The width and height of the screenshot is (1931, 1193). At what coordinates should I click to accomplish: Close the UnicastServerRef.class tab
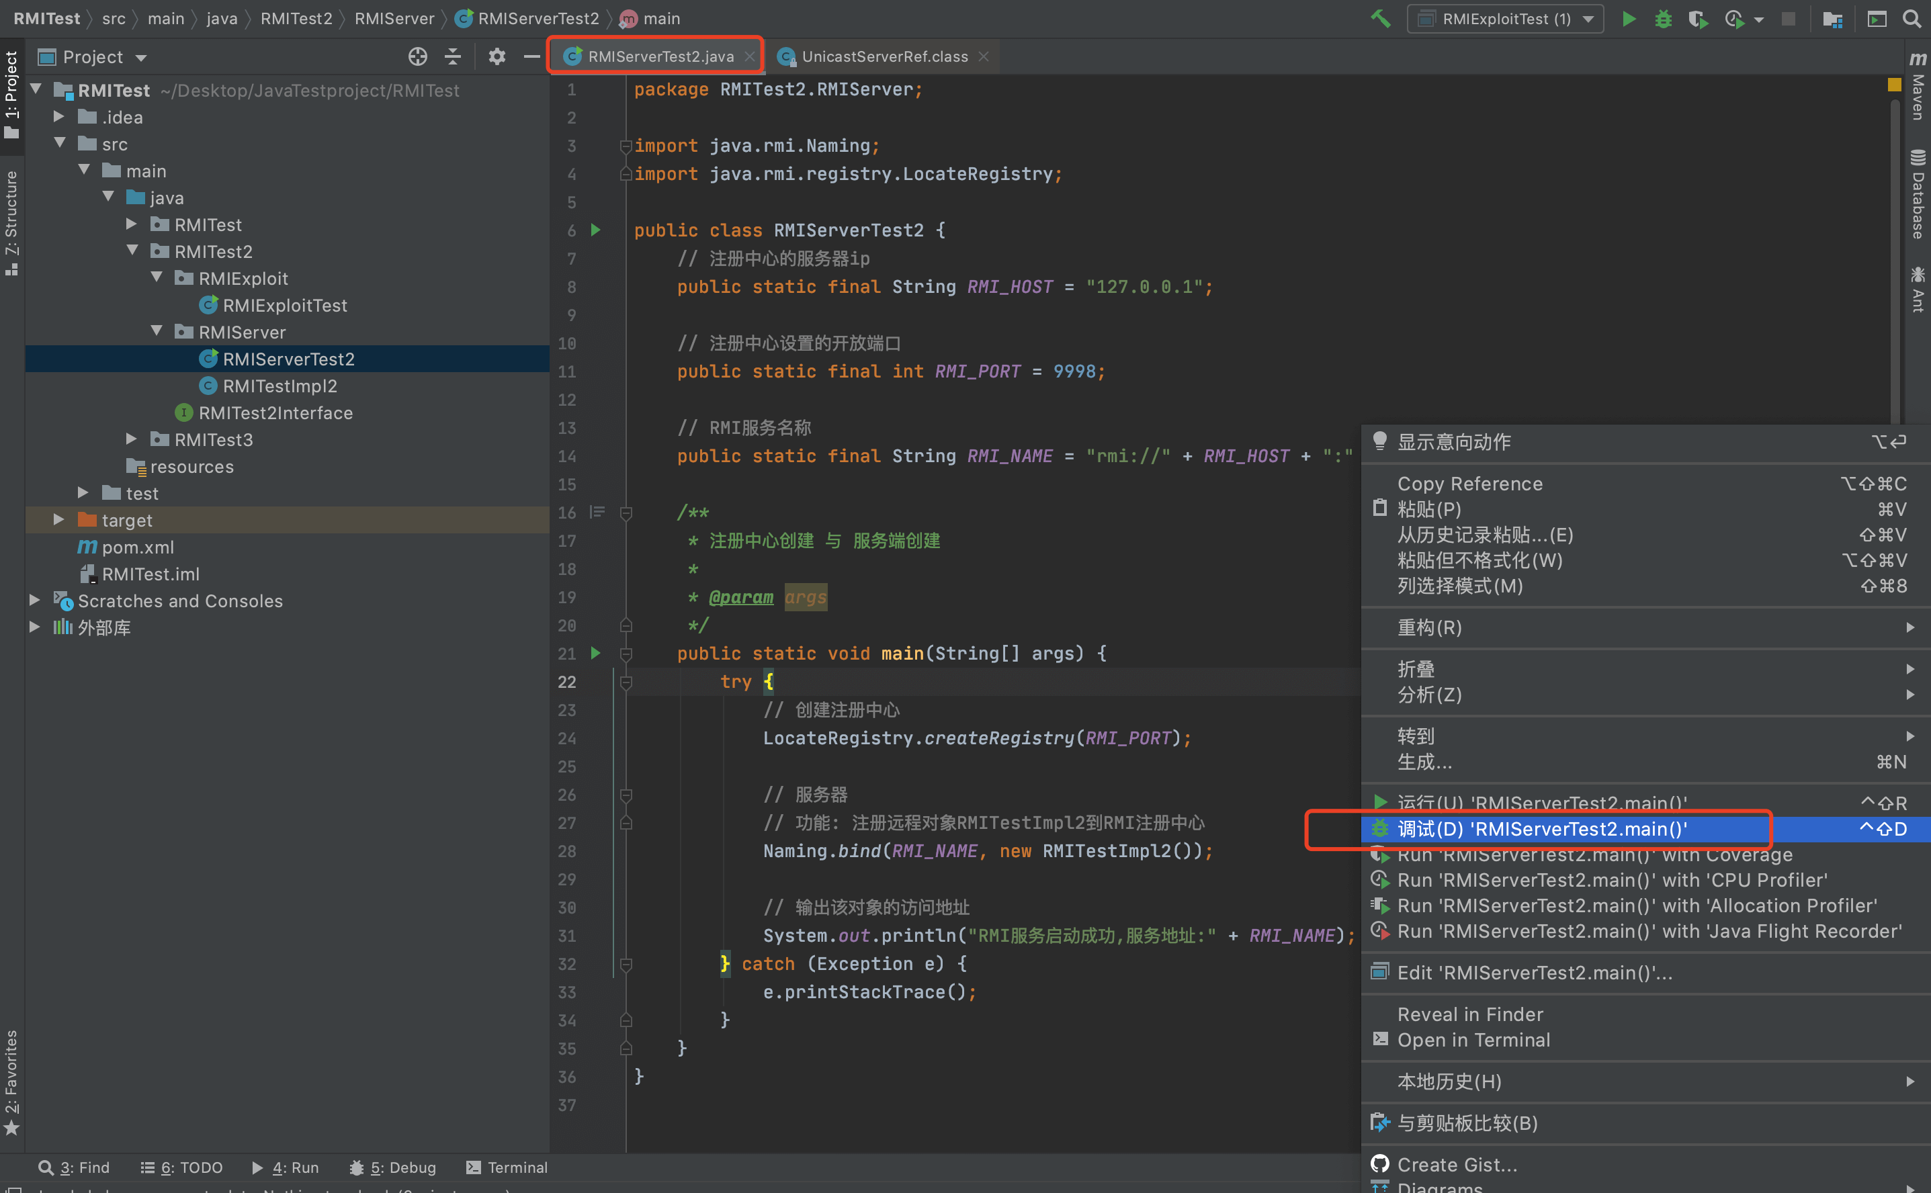[x=983, y=56]
